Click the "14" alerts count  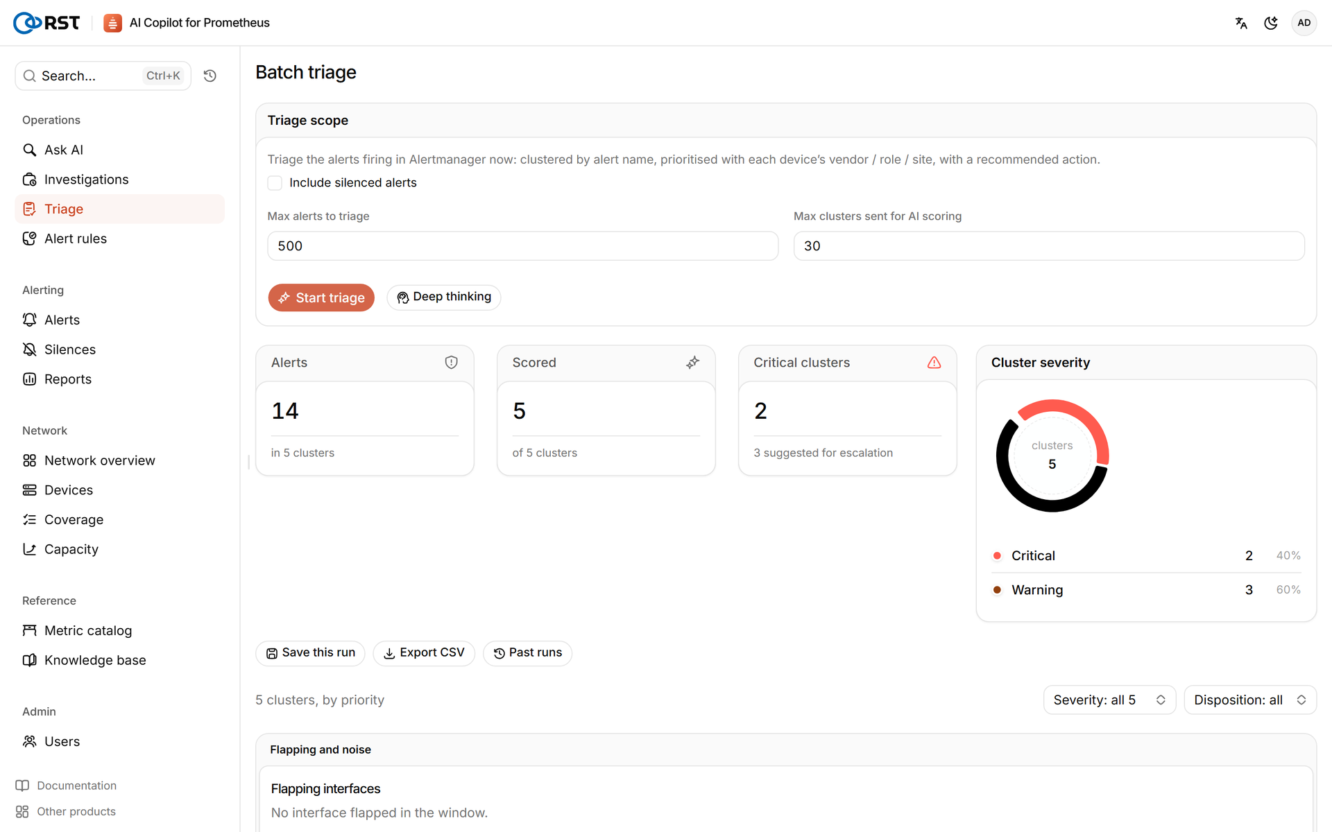point(285,410)
